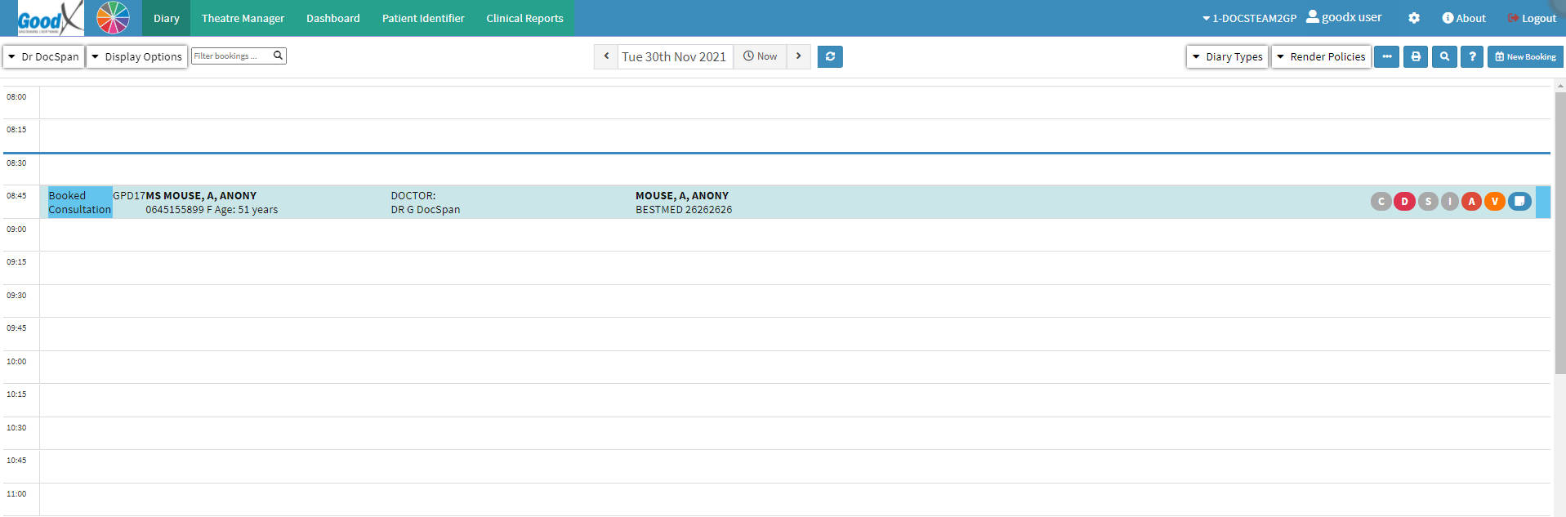Open the date picker Tue 30th Nov 2021
This screenshot has height=517, width=1566.
(x=674, y=56)
